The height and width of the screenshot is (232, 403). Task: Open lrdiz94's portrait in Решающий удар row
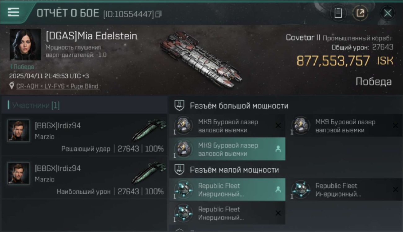pos(19,131)
